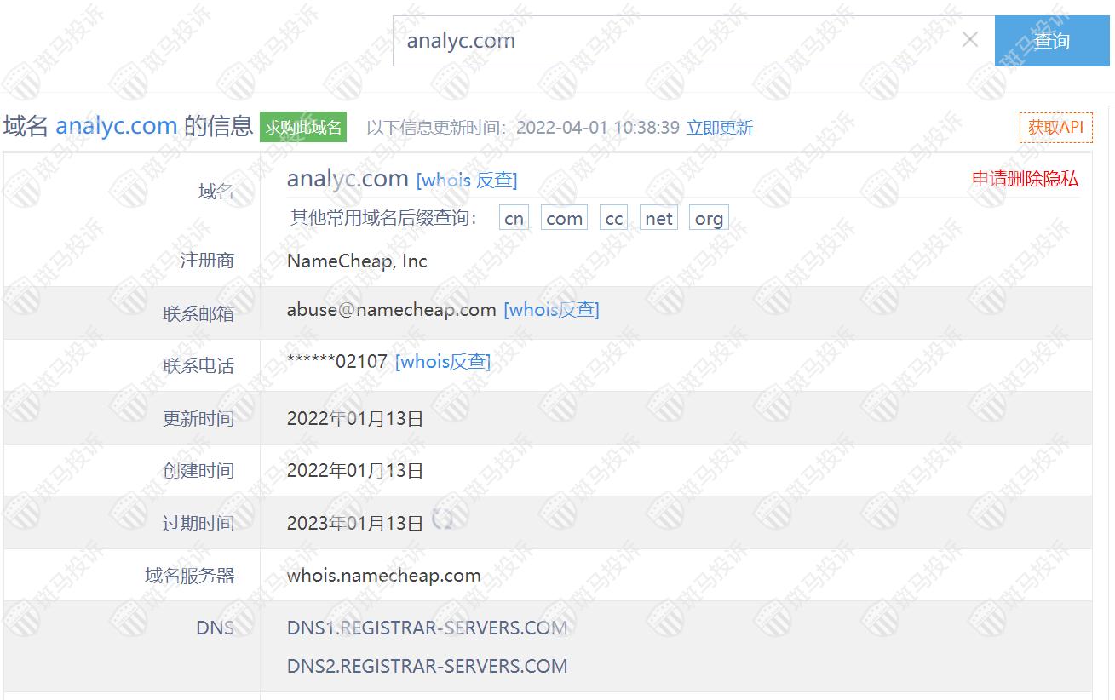Select the cc domain suffix
The height and width of the screenshot is (700, 1115).
pos(614,218)
